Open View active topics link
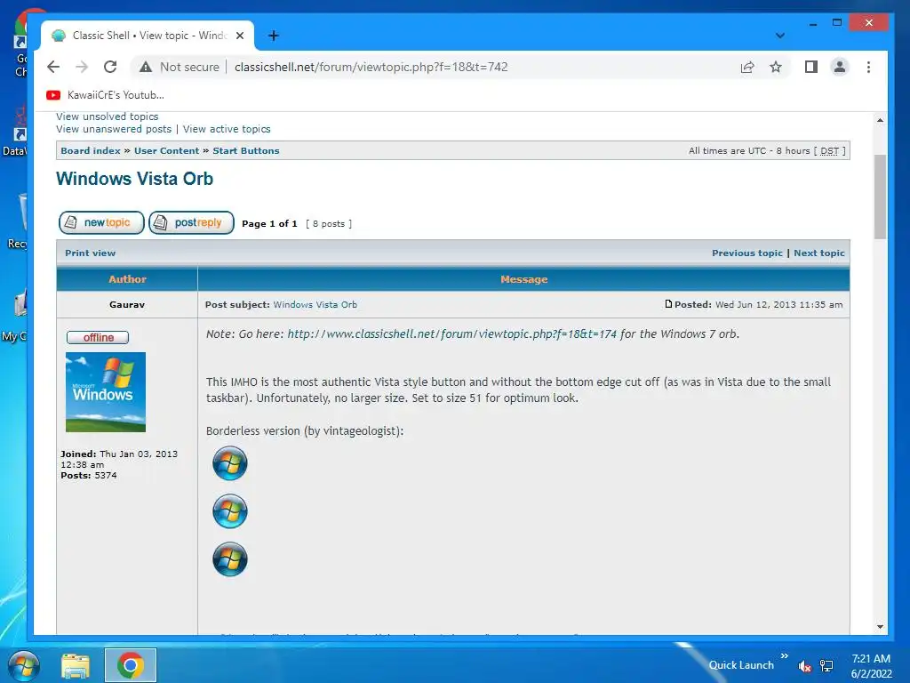This screenshot has width=910, height=683. tap(227, 129)
